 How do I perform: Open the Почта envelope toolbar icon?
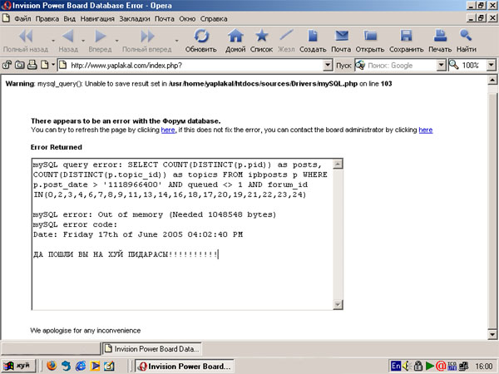coord(342,36)
